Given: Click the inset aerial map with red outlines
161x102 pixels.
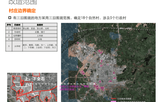Looking at the screenshot, I should click(32, 87).
